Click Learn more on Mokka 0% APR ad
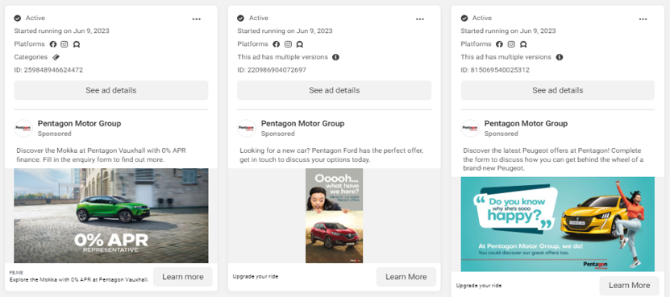This screenshot has height=297, width=670. click(183, 277)
